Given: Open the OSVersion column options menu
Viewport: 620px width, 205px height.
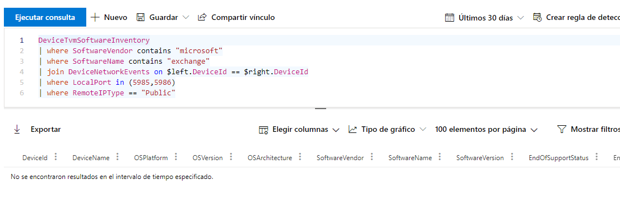Looking at the screenshot, I should [x=230, y=157].
